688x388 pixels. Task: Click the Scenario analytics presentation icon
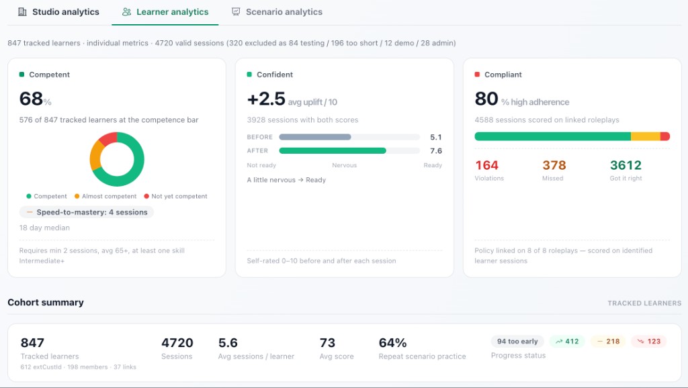[236, 12]
